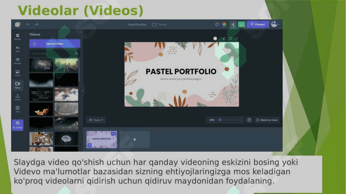Select the slide 1 thumbnail in filmstrip
Viewport: 346px width, 194px height.
click(102, 140)
